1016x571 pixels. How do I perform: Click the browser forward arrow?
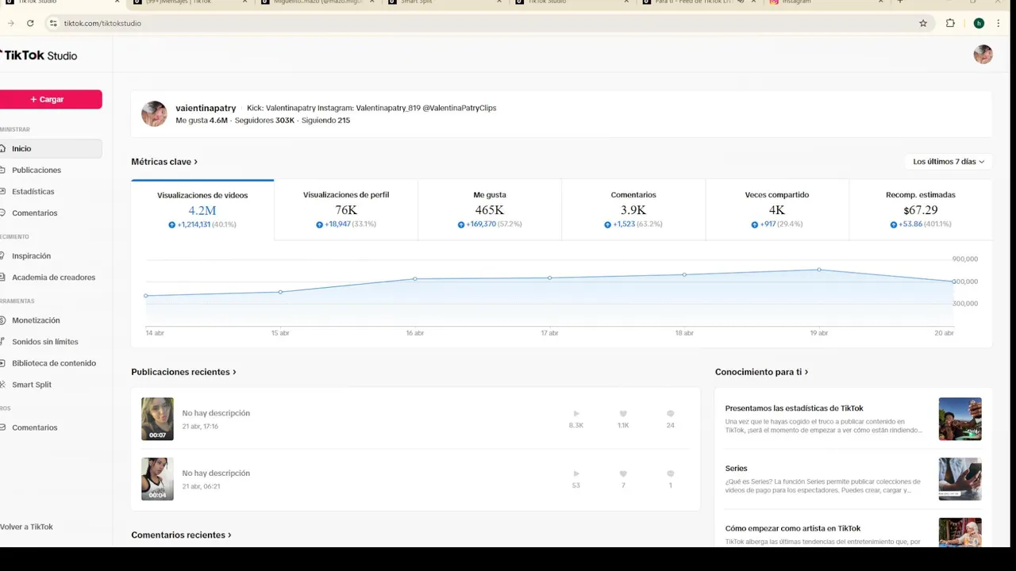click(x=10, y=23)
